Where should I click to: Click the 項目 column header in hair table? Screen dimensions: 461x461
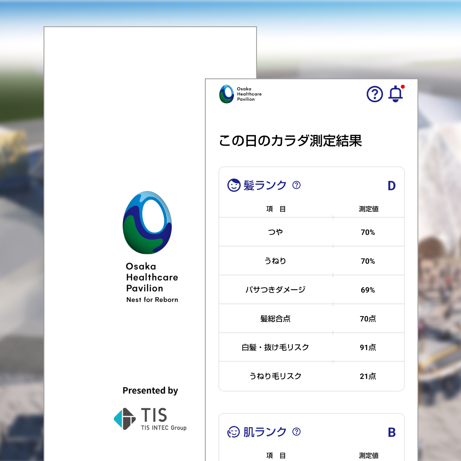276,209
